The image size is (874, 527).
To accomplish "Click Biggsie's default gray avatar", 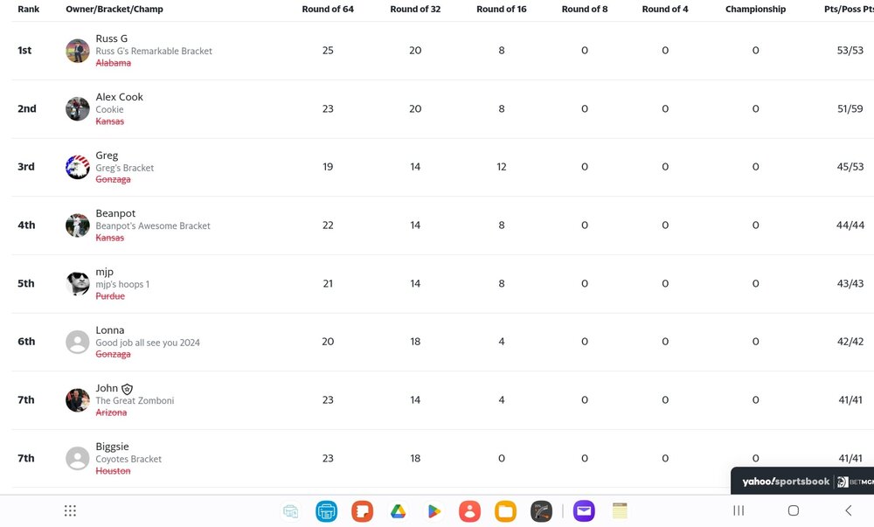I will tap(78, 459).
